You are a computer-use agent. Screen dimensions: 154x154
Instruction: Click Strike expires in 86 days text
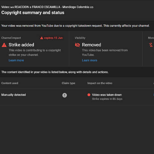(107, 99)
